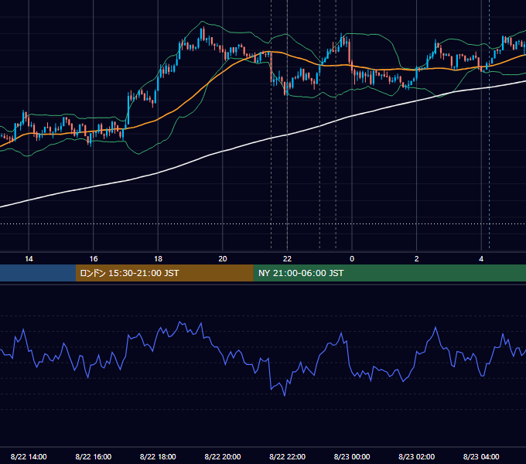The image size is (526, 464).
Task: Click the 8/22 20:00 date label
Action: [x=223, y=456]
